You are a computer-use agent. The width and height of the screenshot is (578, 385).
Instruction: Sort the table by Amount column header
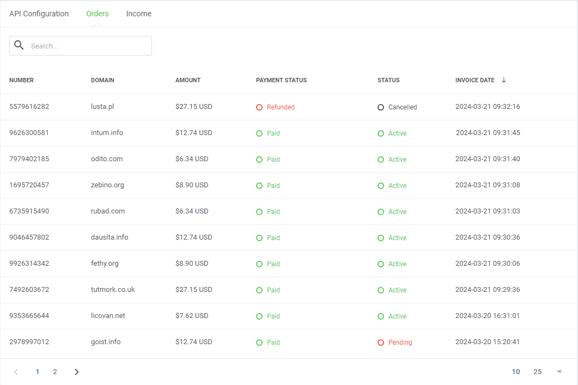click(x=188, y=80)
